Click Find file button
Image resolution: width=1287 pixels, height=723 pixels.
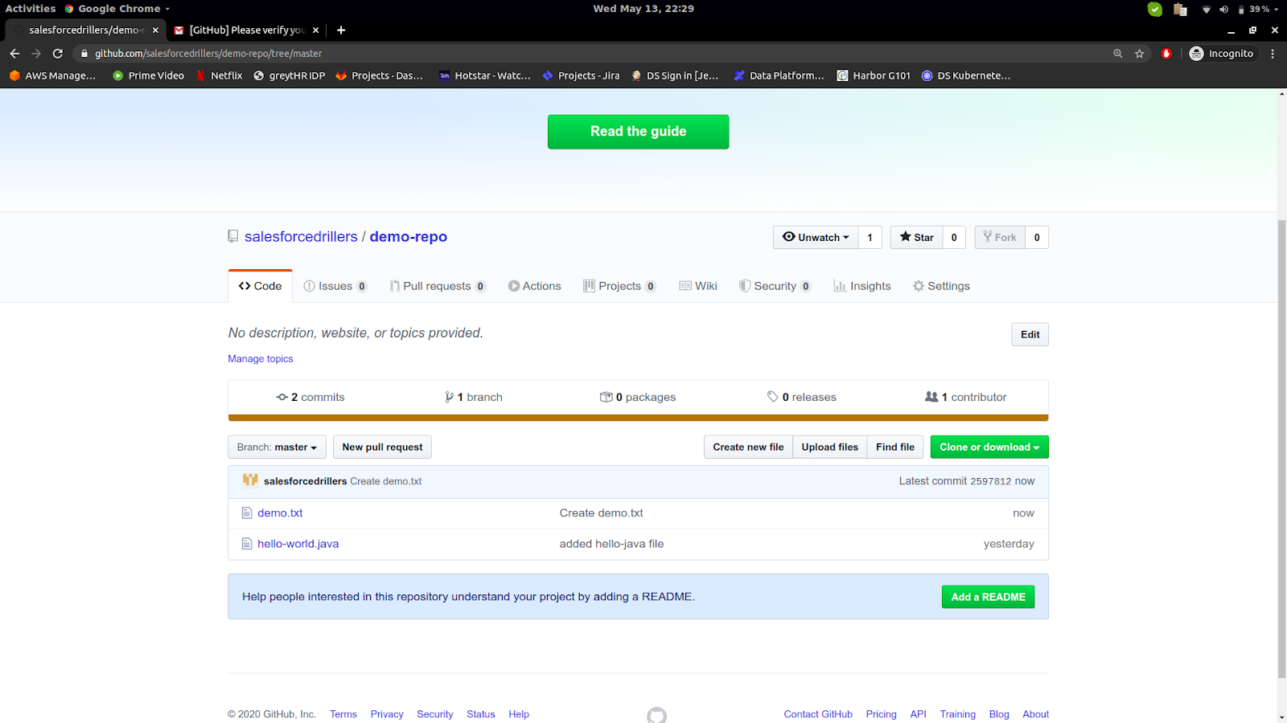895,447
